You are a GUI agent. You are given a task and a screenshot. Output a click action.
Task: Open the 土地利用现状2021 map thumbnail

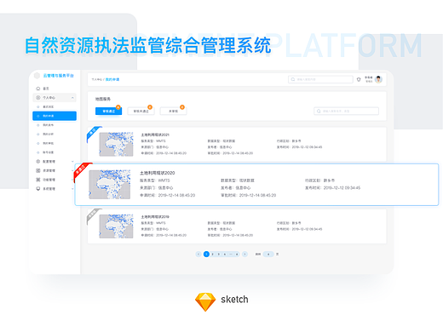116,144
